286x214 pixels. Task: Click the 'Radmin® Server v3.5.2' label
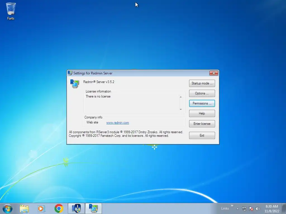click(99, 82)
